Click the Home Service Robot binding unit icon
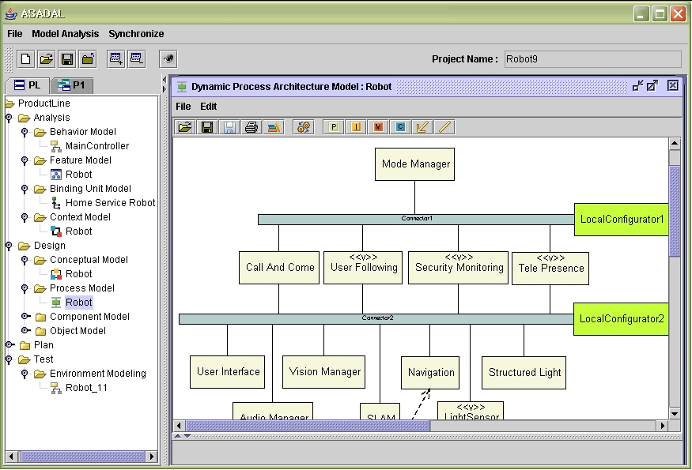The image size is (692, 470). point(56,203)
